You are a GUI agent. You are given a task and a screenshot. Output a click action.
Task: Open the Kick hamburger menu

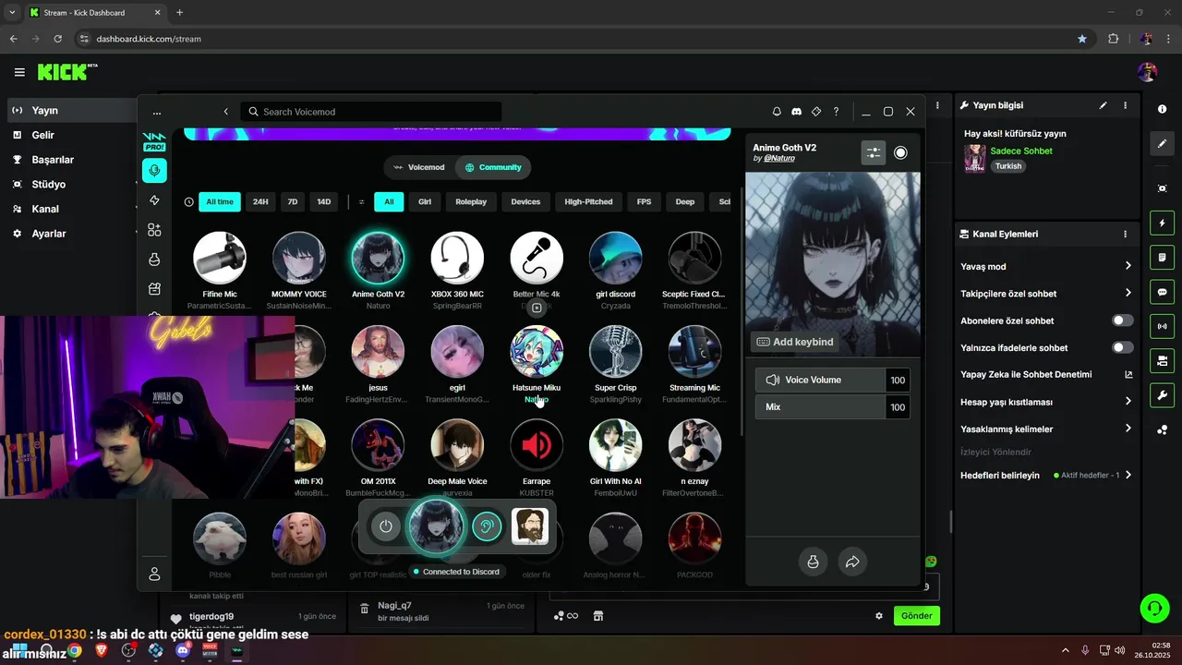19,72
